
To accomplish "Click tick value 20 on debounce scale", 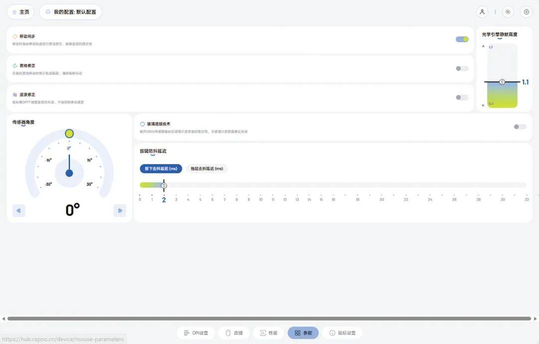I will 382,199.
